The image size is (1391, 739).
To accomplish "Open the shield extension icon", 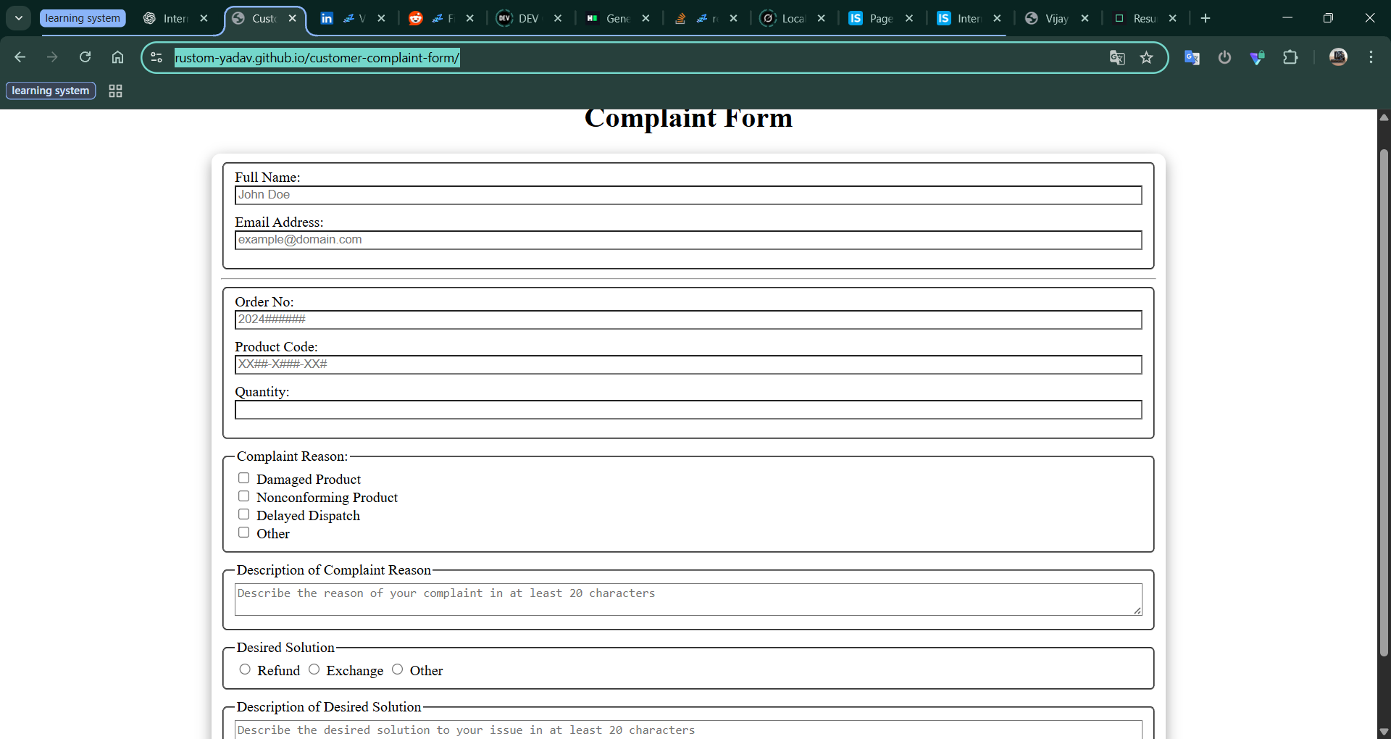I will coord(1257,57).
